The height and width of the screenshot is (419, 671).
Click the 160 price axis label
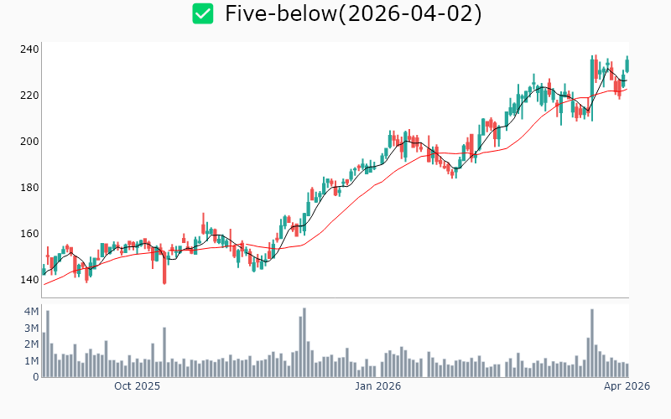(30, 234)
